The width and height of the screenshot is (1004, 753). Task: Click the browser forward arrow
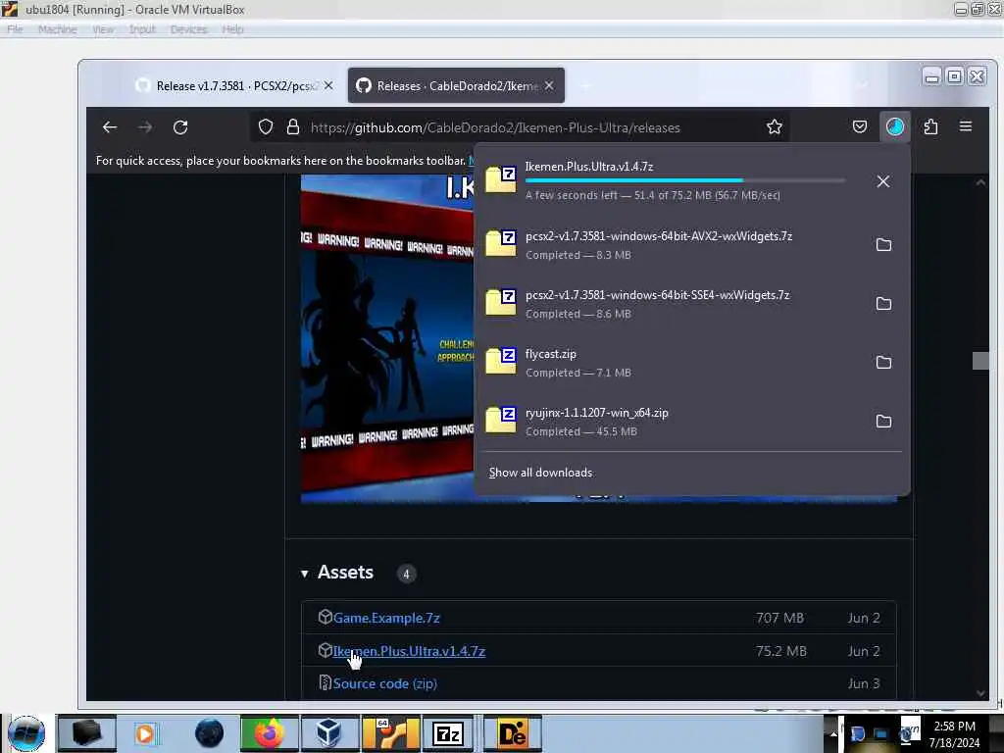click(x=145, y=127)
